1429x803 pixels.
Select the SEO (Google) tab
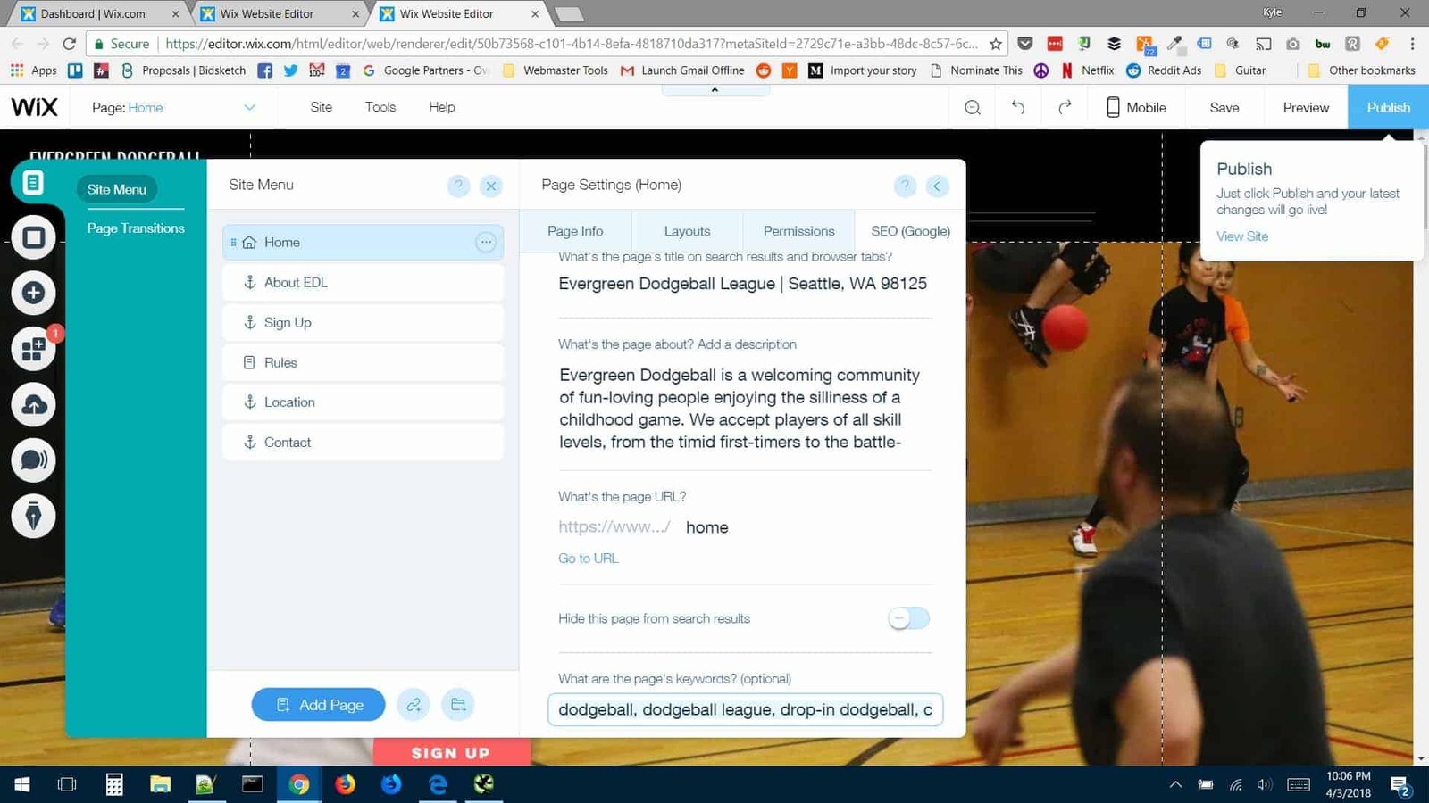click(910, 230)
